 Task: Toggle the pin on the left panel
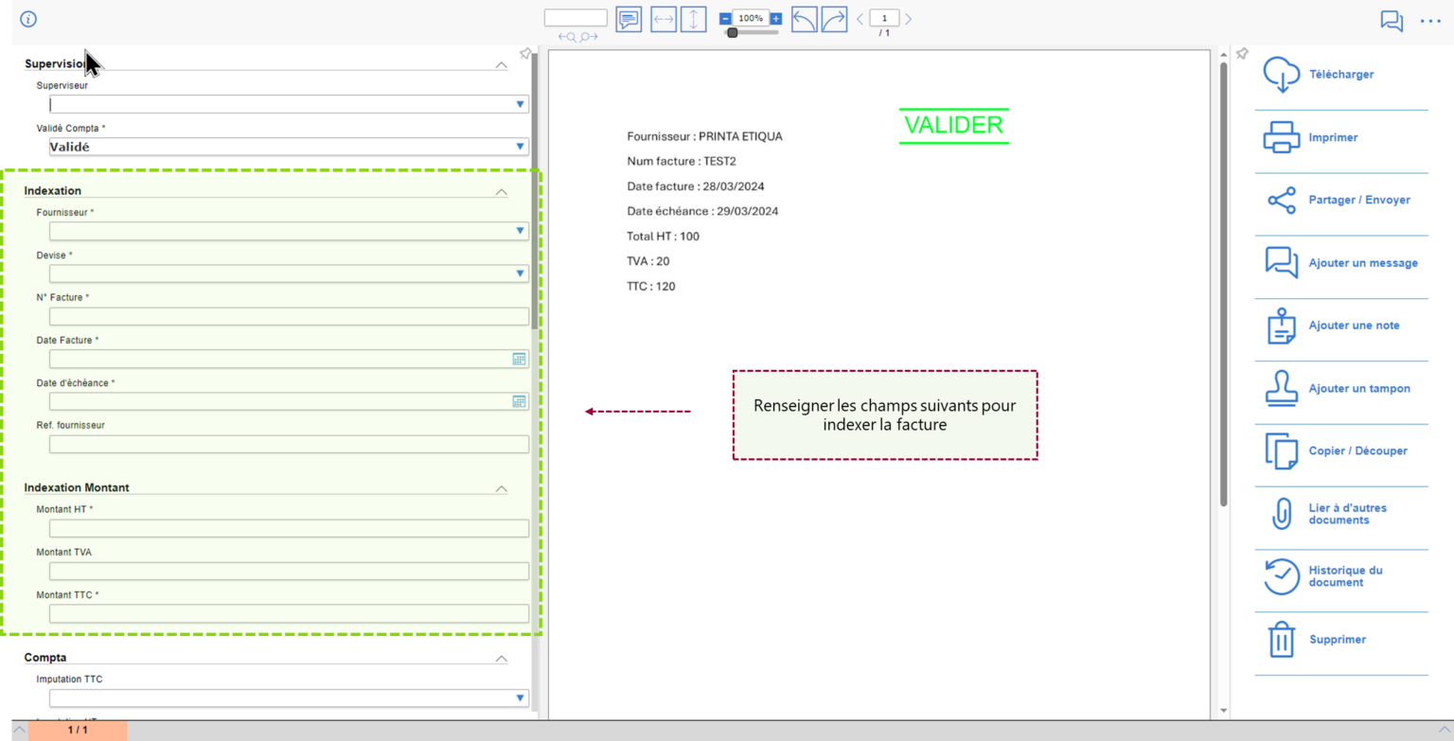[x=525, y=54]
